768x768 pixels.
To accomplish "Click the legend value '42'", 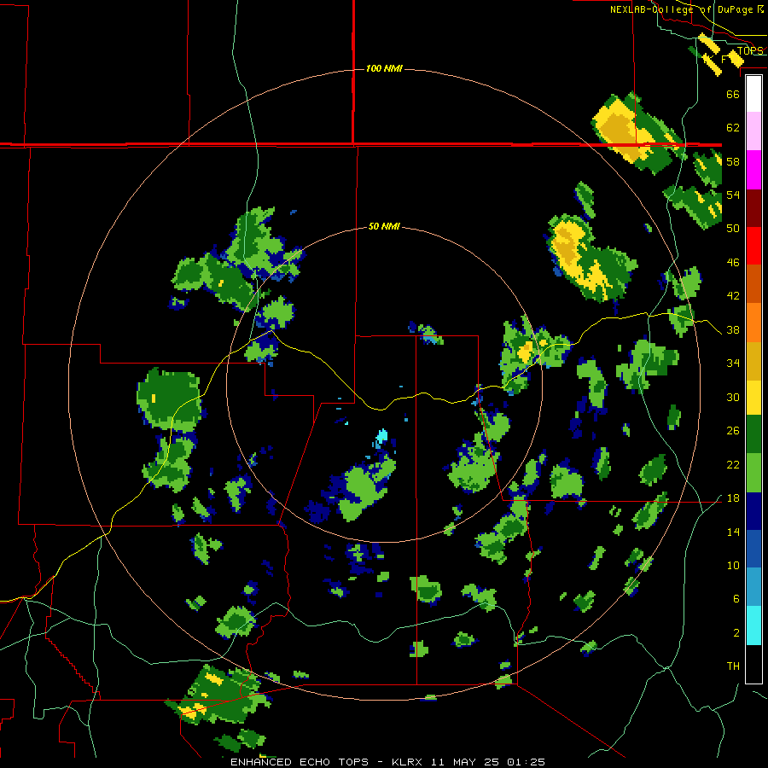I will coord(733,296).
